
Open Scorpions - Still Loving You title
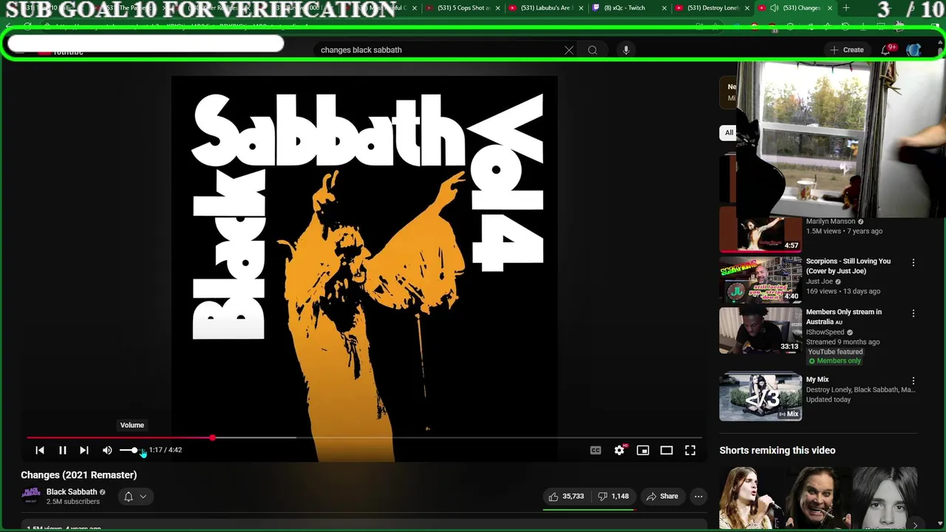pyautogui.click(x=848, y=266)
